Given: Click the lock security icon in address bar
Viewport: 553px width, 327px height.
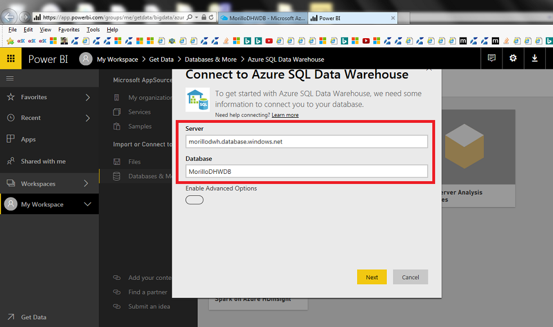Looking at the screenshot, I should point(204,17).
